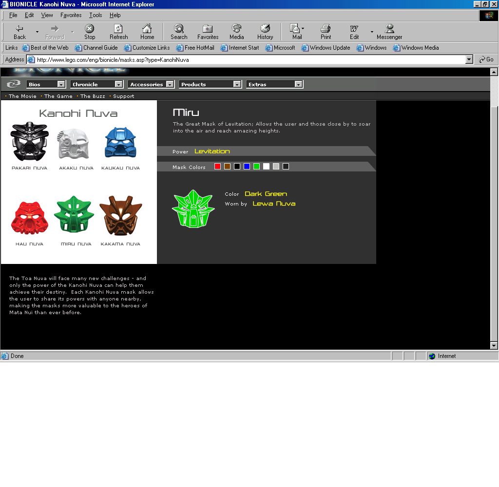Open the Favorites toolbar button

point(208,32)
